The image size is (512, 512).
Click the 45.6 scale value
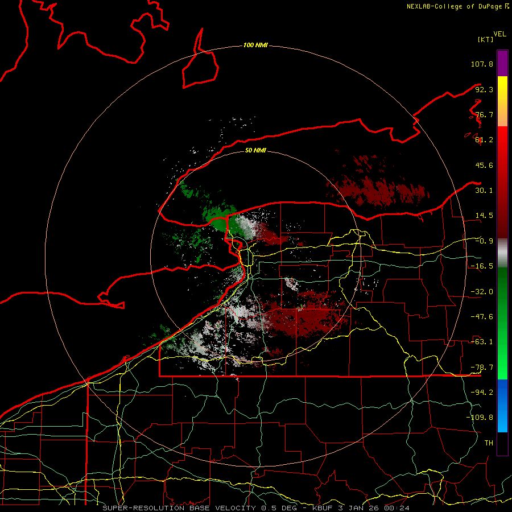pyautogui.click(x=484, y=165)
